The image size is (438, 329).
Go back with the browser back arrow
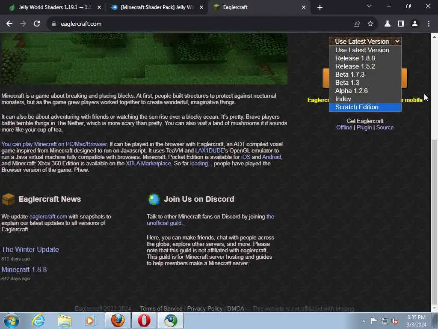coord(9,24)
